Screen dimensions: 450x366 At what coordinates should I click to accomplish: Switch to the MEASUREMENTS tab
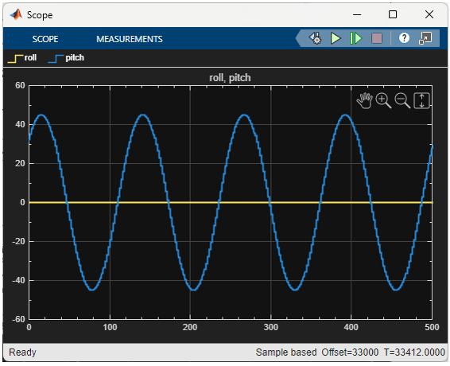tap(130, 39)
